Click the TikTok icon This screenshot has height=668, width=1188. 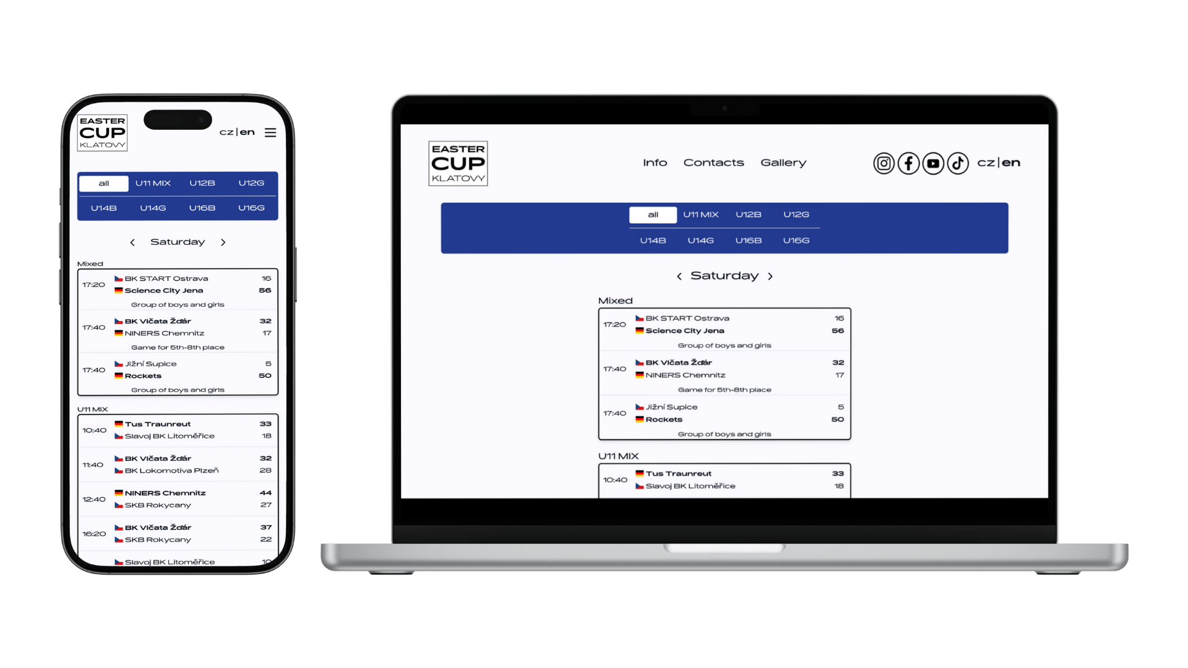[957, 162]
